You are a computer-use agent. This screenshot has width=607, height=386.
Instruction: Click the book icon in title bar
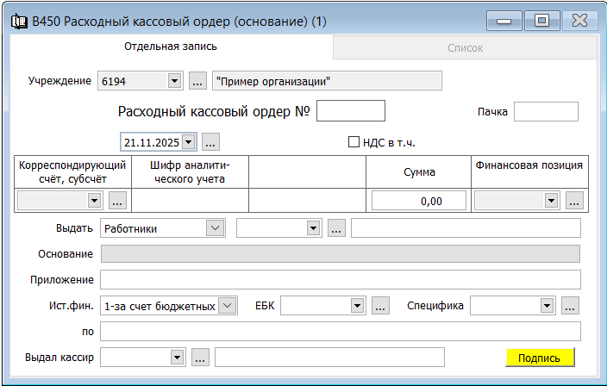click(x=16, y=21)
